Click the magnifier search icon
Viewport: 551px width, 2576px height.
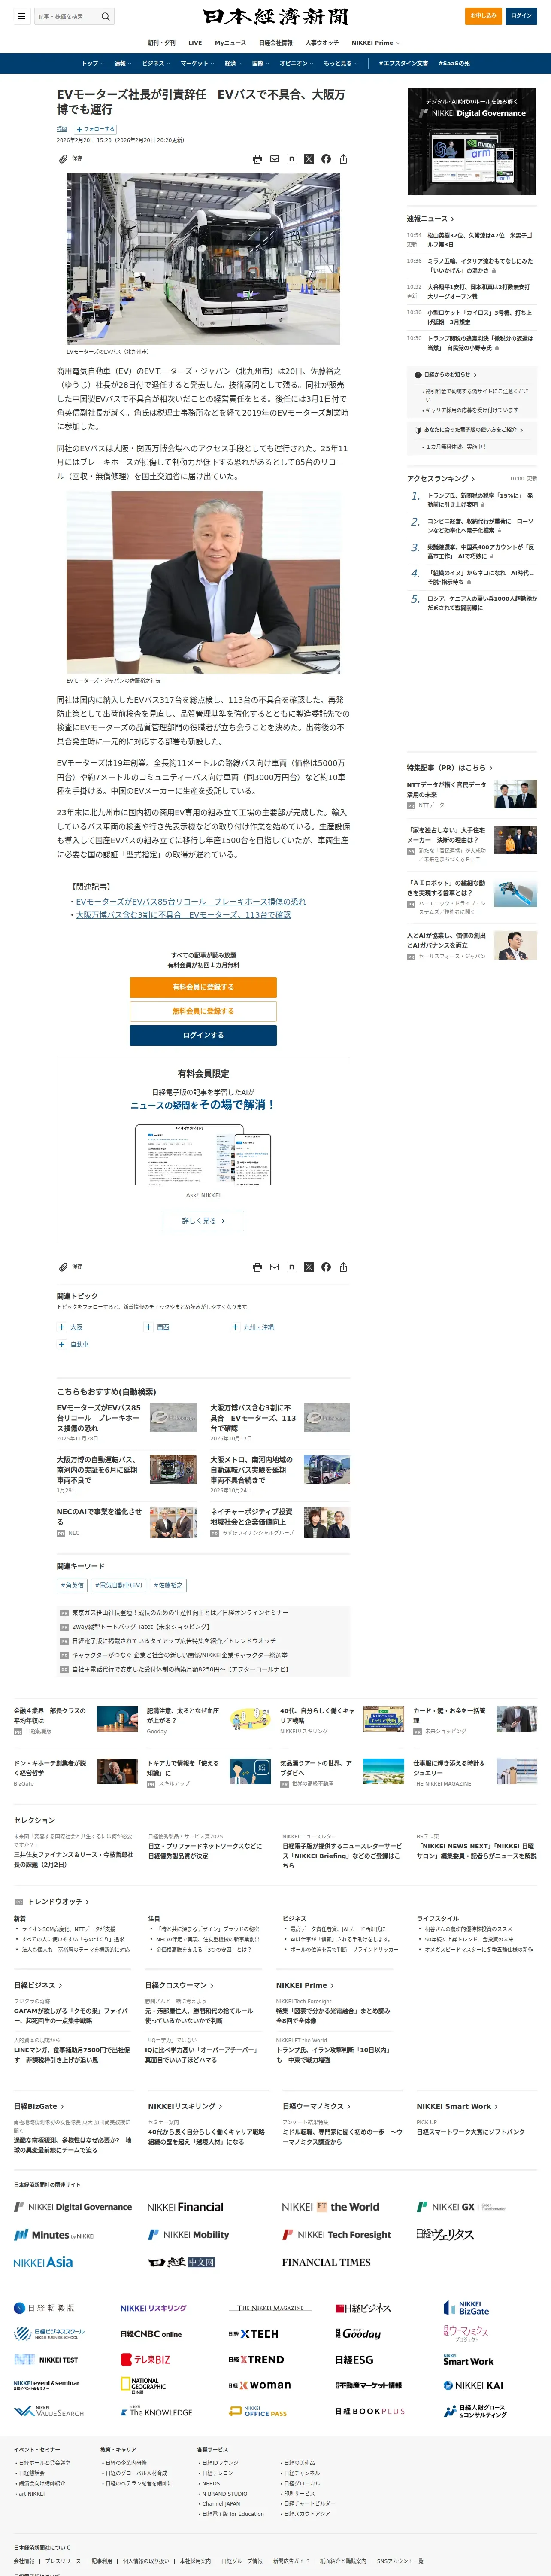pos(105,16)
